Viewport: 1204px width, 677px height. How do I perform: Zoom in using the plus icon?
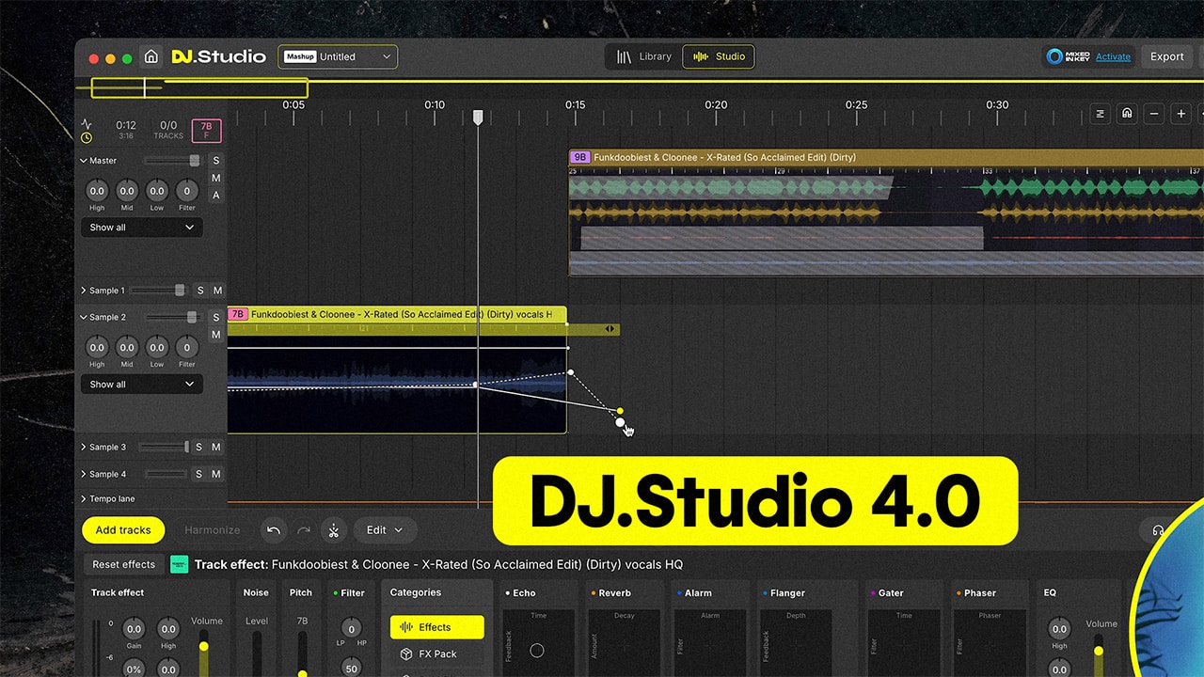point(1181,114)
